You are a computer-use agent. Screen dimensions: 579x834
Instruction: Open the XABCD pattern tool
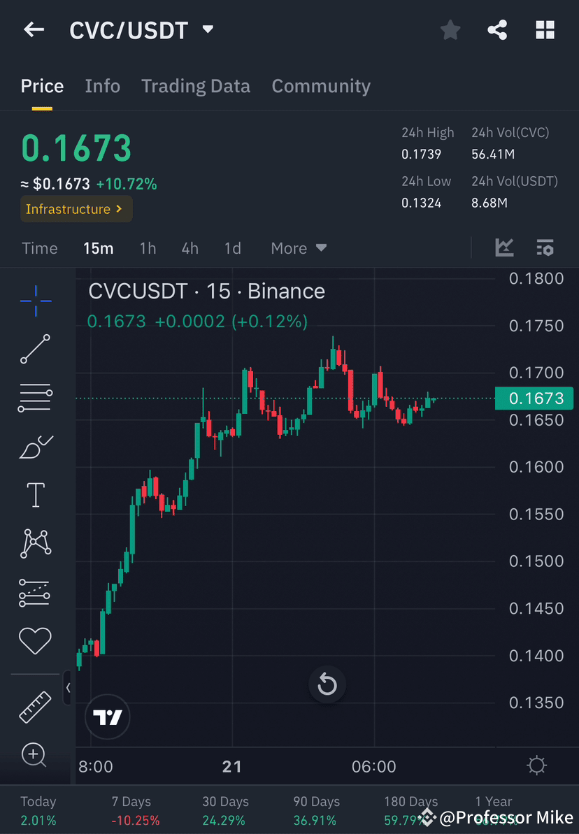point(35,543)
